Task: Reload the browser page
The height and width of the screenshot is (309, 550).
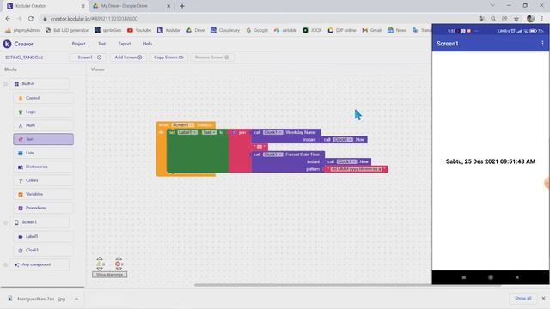Action: click(x=31, y=19)
